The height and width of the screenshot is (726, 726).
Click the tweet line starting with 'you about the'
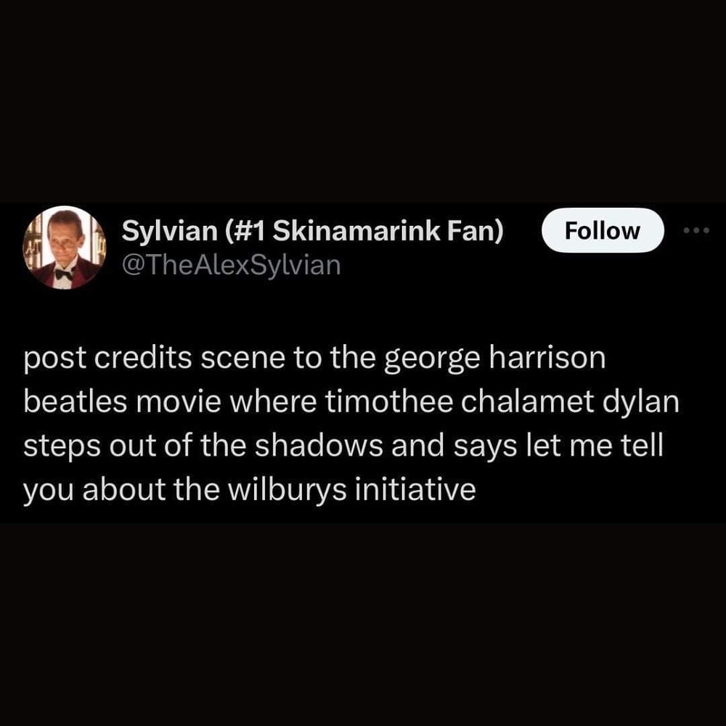point(250,489)
